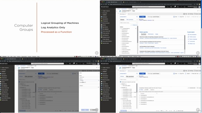
Task: Click the info icon beside Function alias
Action: [85, 82]
